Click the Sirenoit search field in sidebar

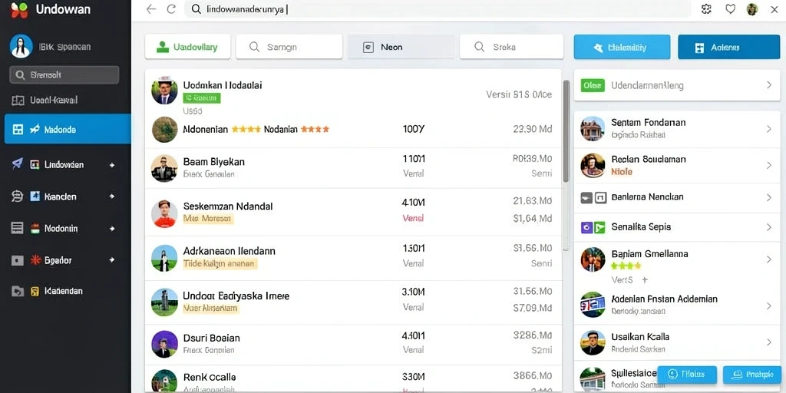pyautogui.click(x=64, y=74)
